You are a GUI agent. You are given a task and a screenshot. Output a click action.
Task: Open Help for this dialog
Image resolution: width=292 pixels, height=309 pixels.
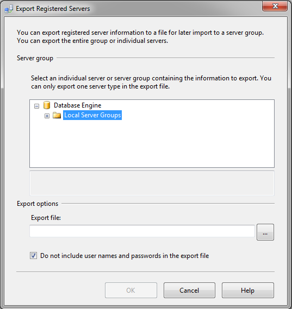coord(248,291)
